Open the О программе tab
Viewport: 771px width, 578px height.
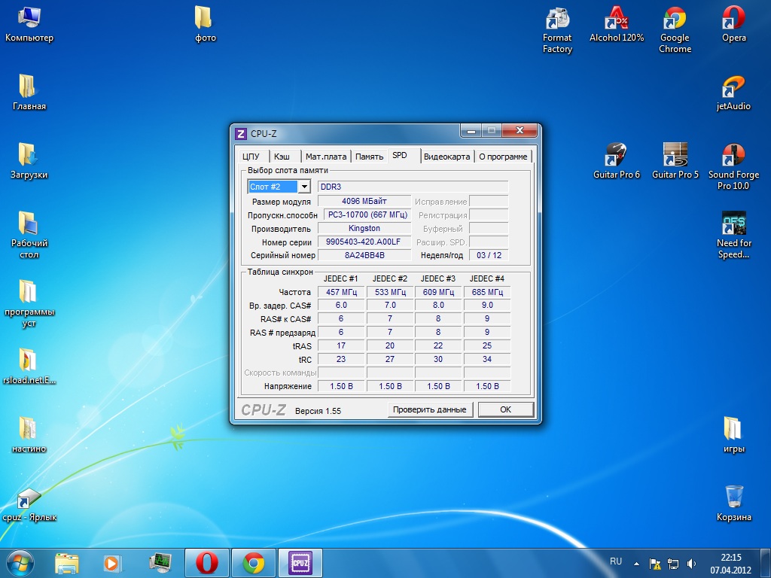tap(503, 157)
